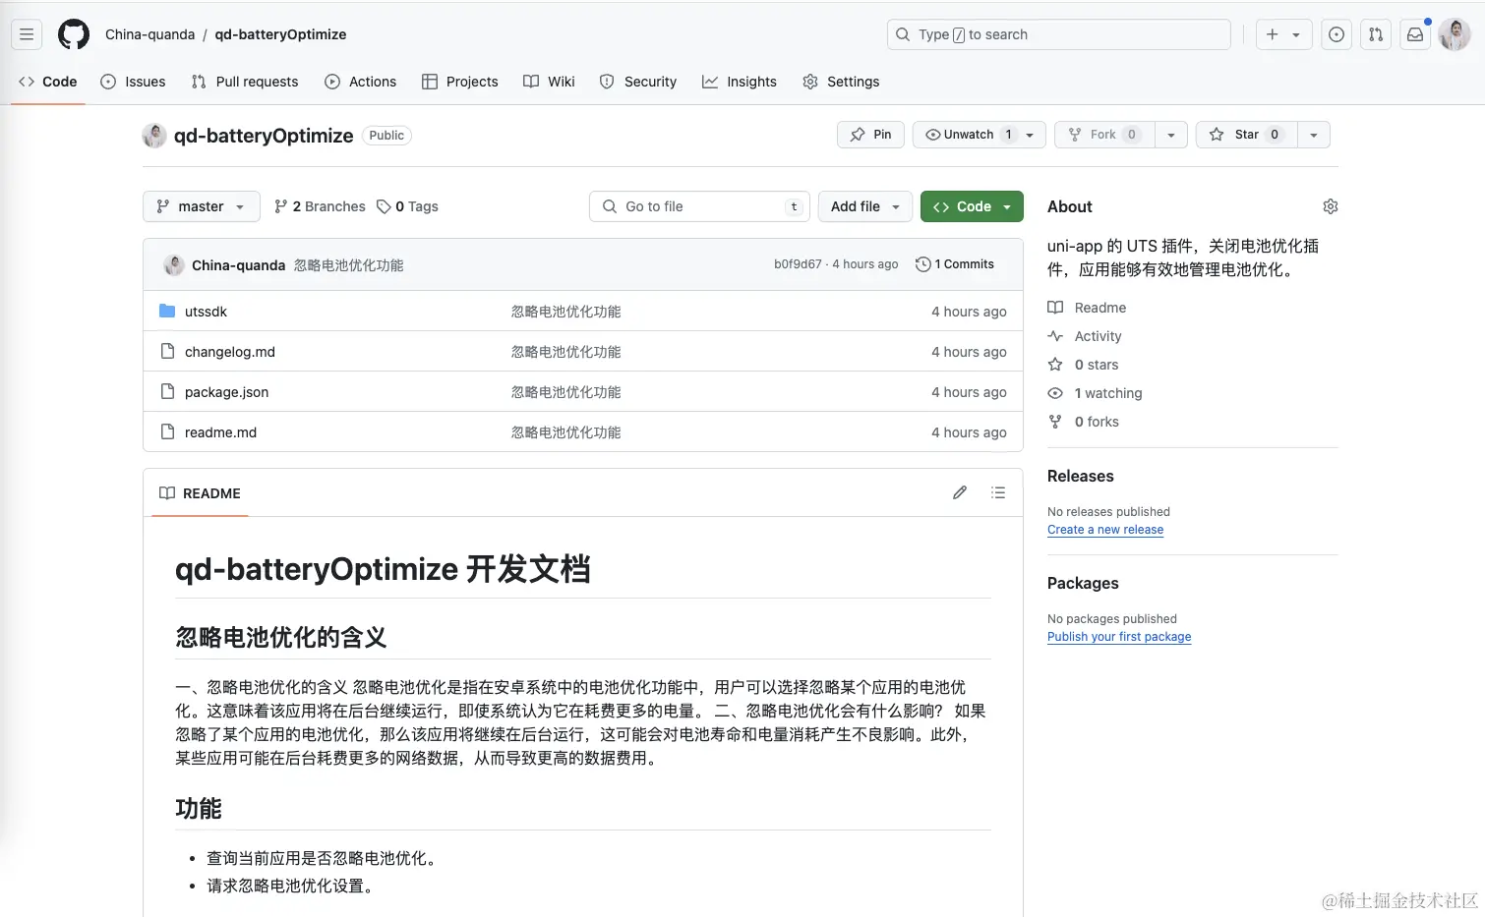Screen dimensions: 1485x917
Task: Open the hamburger navigation menu
Action: click(x=27, y=34)
